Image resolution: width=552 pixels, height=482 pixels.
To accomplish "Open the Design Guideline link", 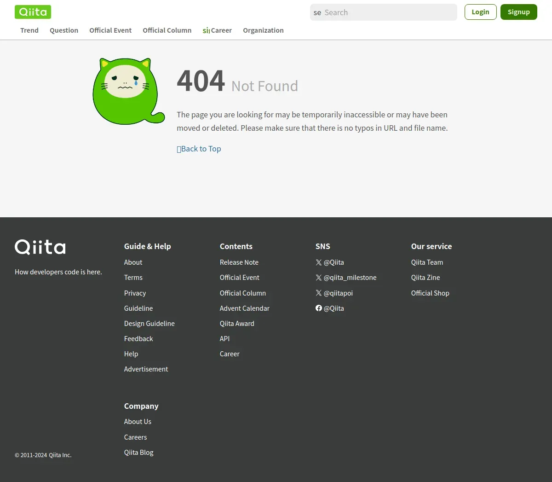I will [x=149, y=324].
